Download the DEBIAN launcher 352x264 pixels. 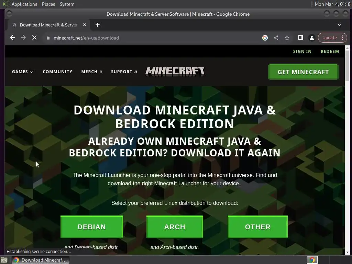[91, 227]
